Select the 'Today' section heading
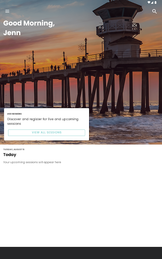Screen dimensions: 162x259 [x=10, y=155]
